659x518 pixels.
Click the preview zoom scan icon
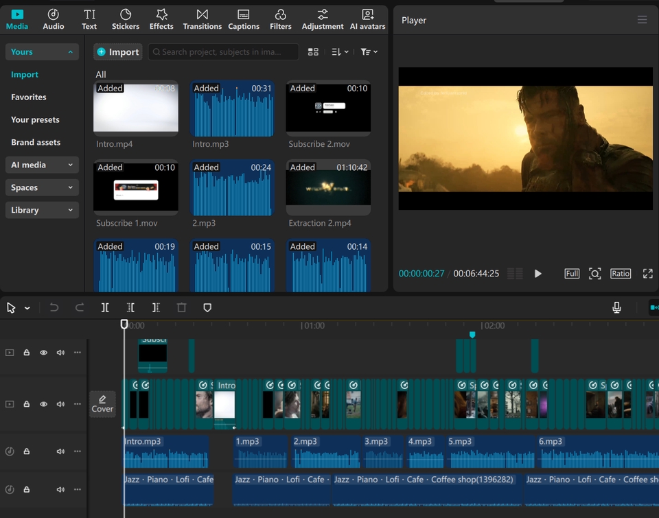coord(594,274)
